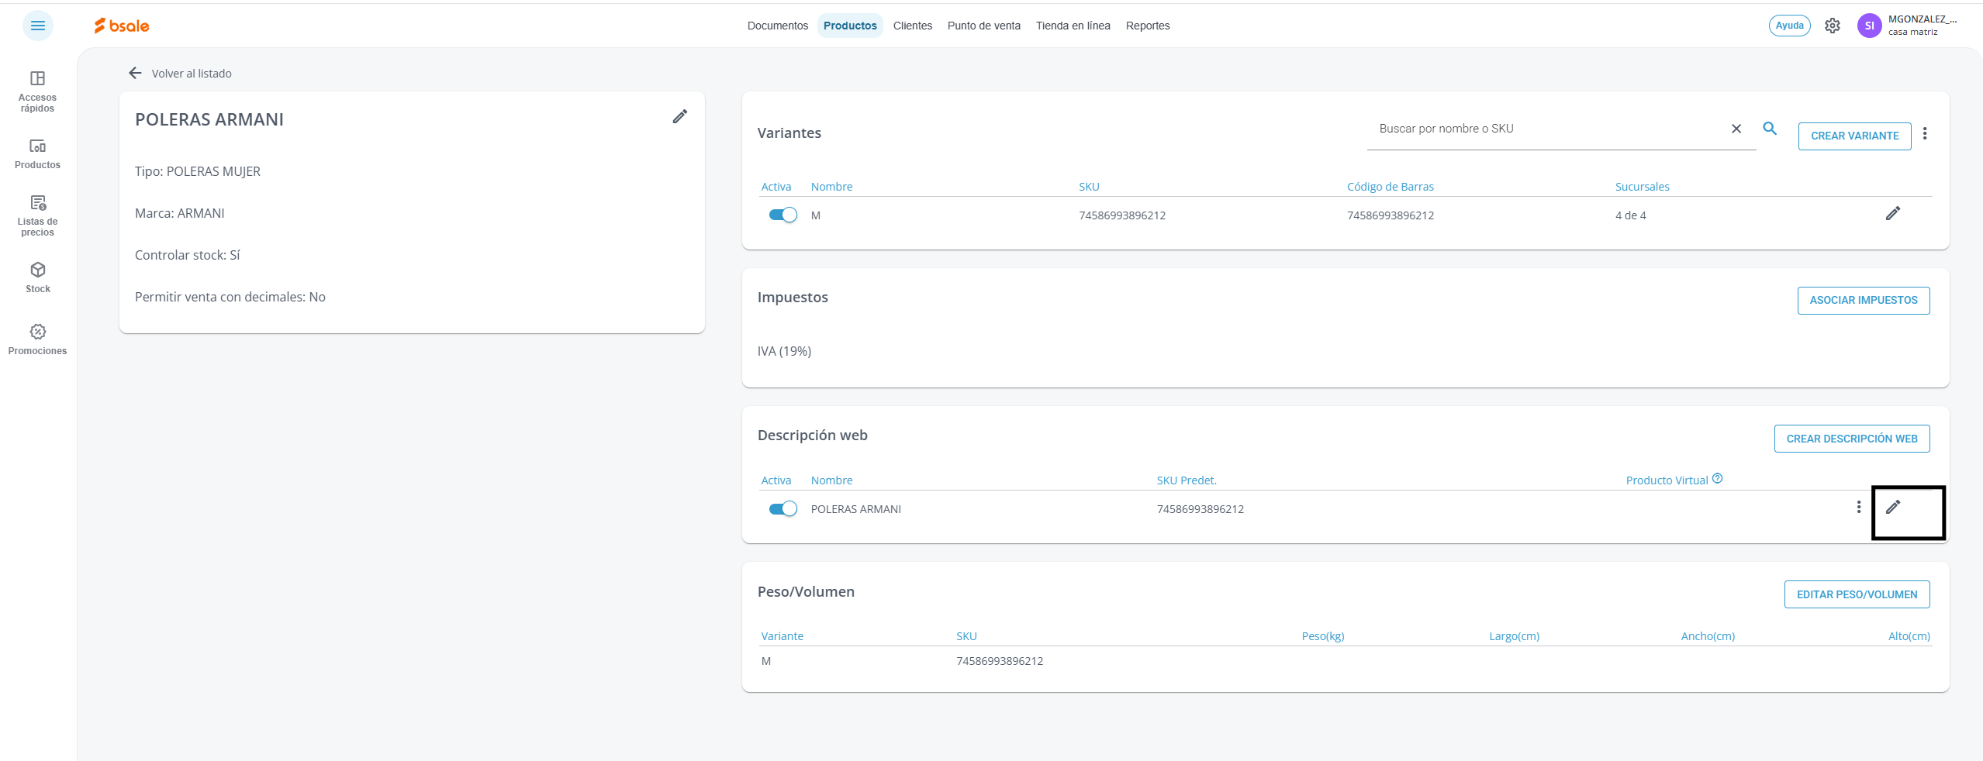The width and height of the screenshot is (1983, 761).
Task: Edit POLERAS ARMANI product with pencil icon
Action: coord(680,116)
